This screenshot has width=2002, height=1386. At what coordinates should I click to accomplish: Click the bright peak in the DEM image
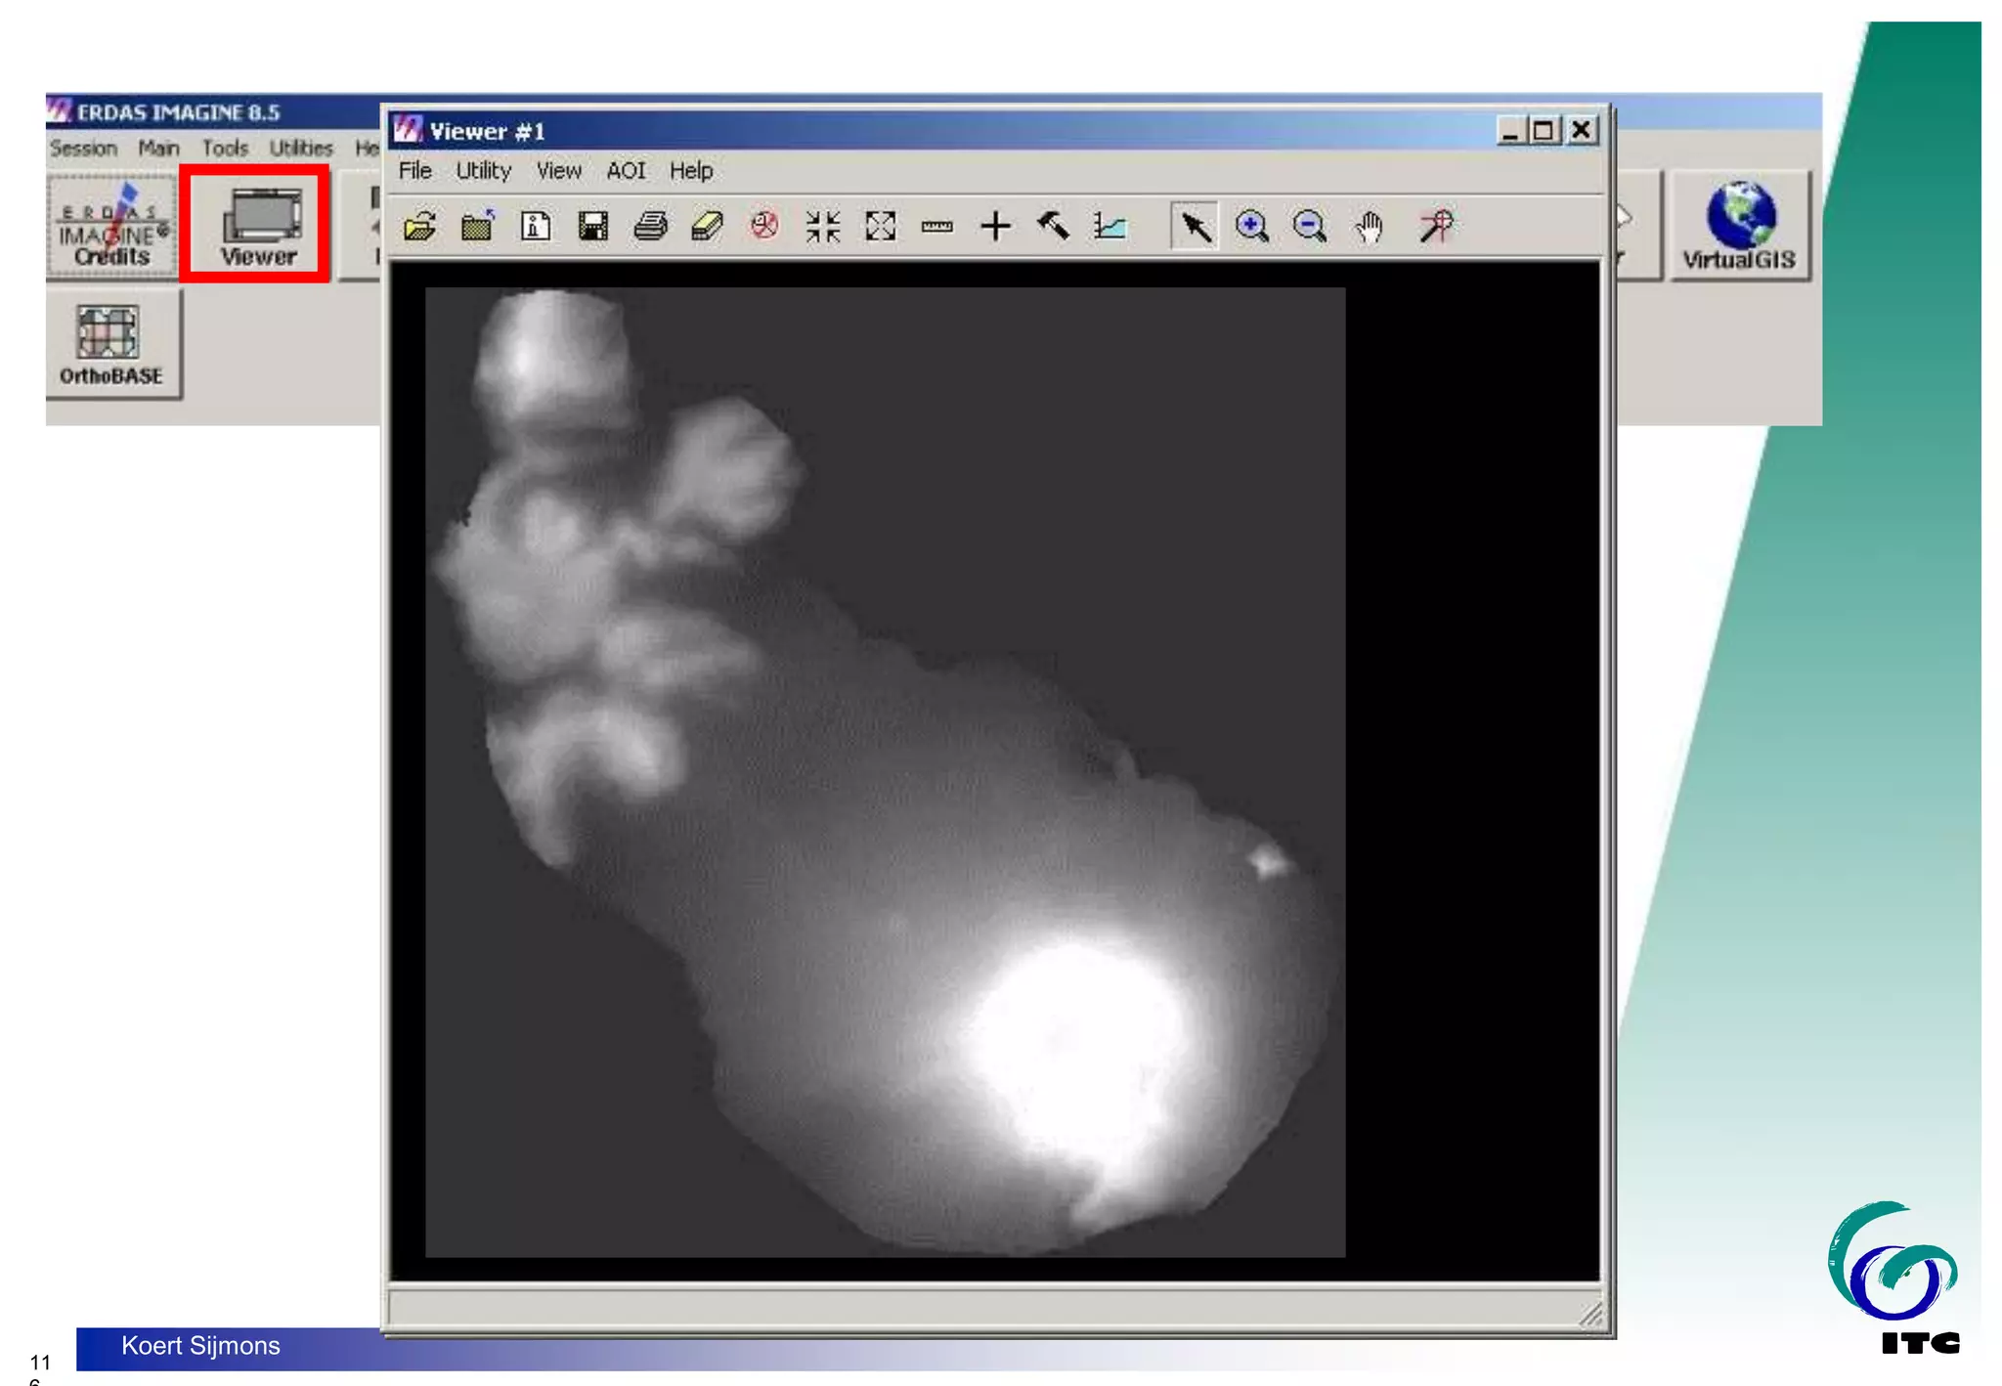tap(1070, 1036)
